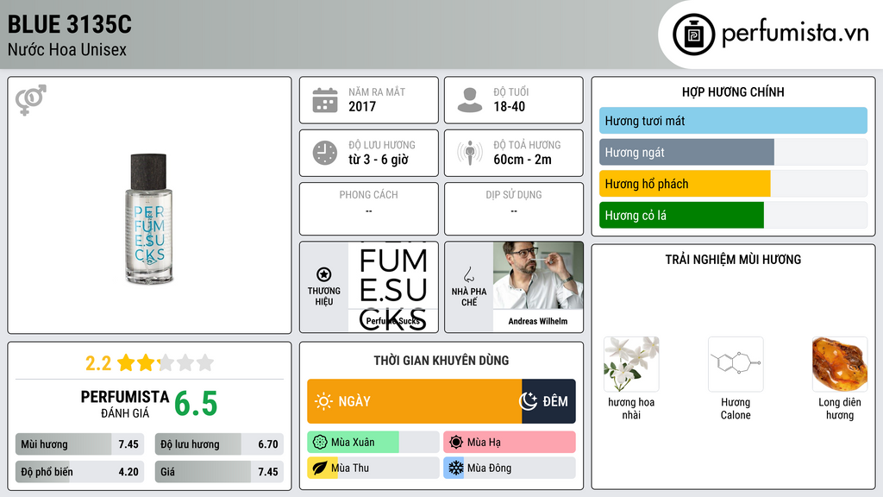Click the orange Ngày daytime bar
This screenshot has height=497, width=883.
415,401
